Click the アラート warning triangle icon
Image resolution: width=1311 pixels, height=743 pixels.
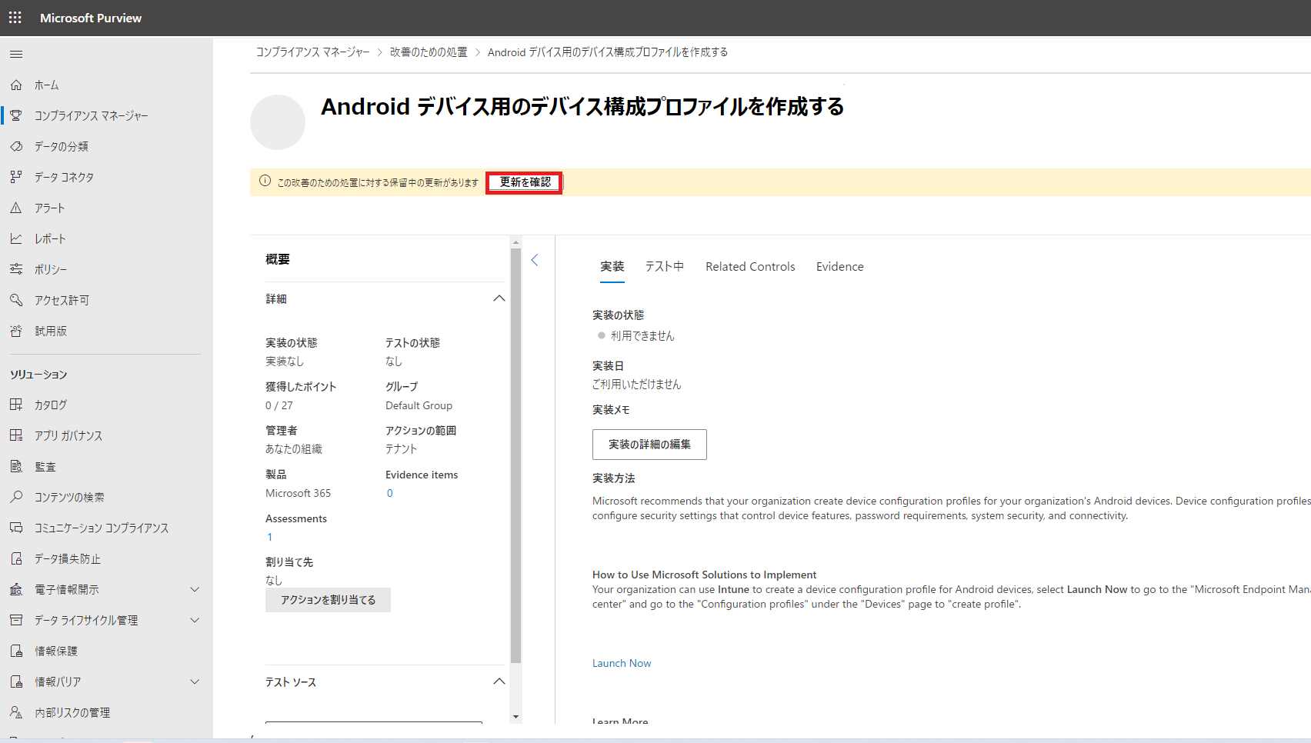(16, 208)
